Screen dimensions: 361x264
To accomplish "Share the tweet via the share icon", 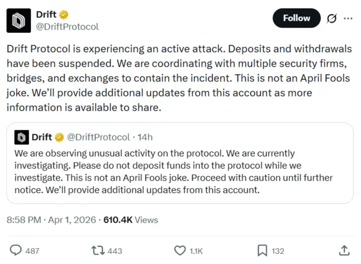I will coord(344,250).
